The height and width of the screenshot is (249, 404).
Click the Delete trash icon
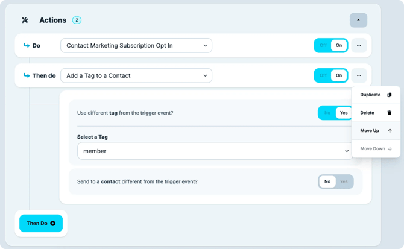coord(390,113)
